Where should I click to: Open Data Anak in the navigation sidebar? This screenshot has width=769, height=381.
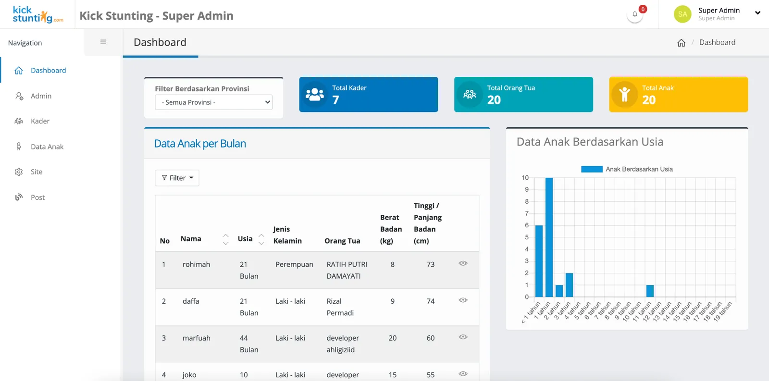point(47,147)
